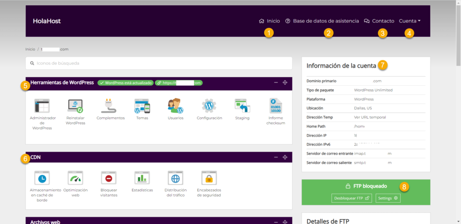Click the Dominio primario row label
Screen dimensions: 461x224
pyautogui.click(x=321, y=81)
